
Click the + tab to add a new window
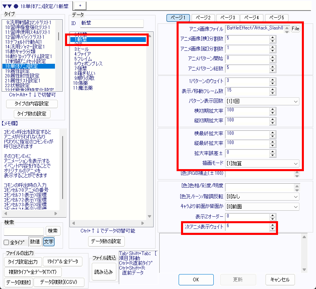[x=80, y=4]
